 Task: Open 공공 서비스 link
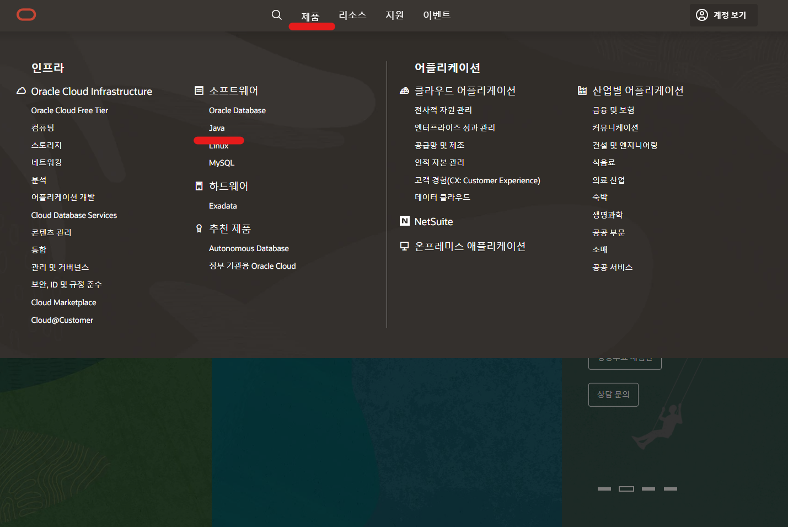pos(613,268)
